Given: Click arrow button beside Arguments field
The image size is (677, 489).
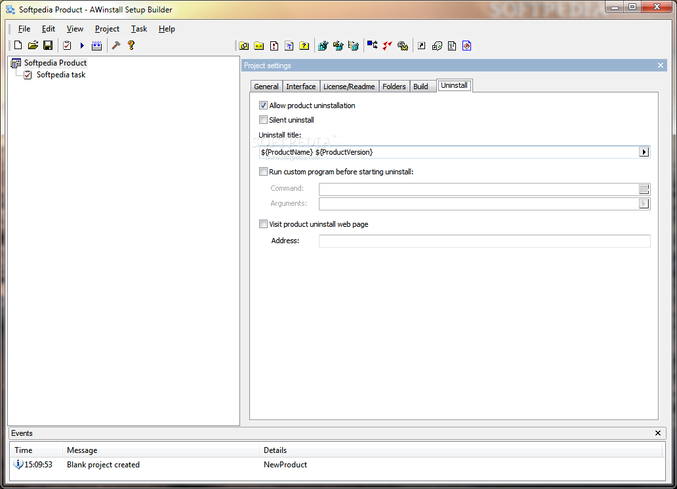Looking at the screenshot, I should coord(644,204).
